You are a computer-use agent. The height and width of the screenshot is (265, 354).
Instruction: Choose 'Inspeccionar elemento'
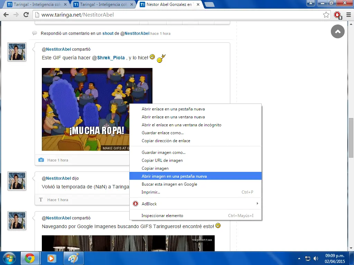coord(196,216)
